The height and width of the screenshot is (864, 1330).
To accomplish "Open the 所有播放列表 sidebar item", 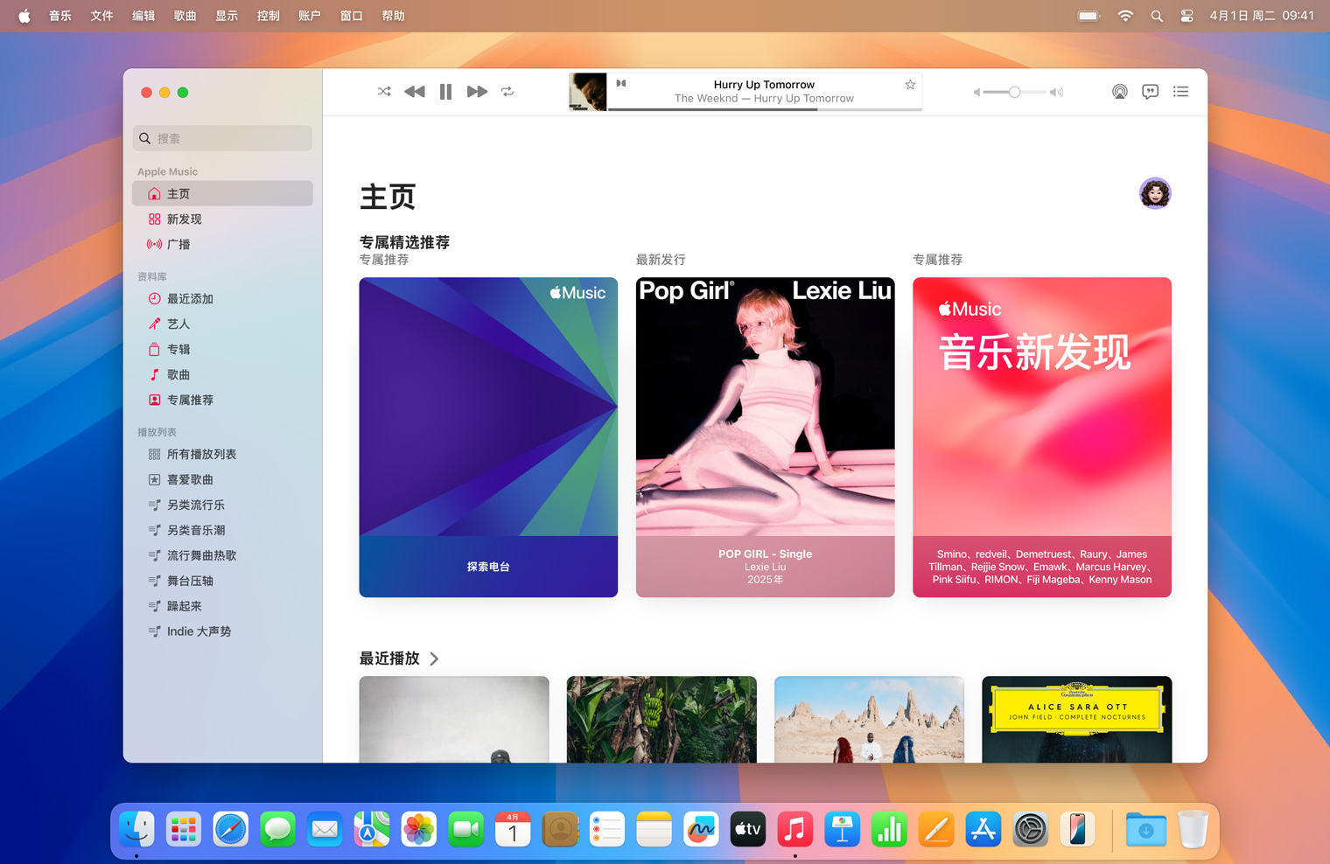I will pos(201,455).
